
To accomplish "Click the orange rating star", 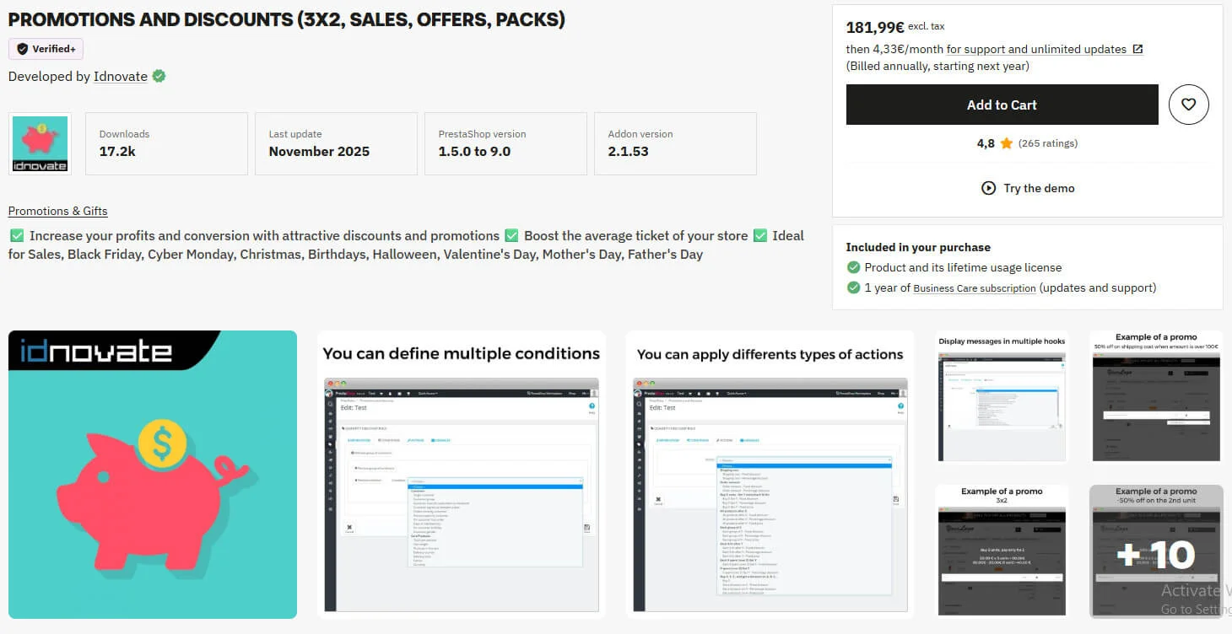I will click(1006, 143).
